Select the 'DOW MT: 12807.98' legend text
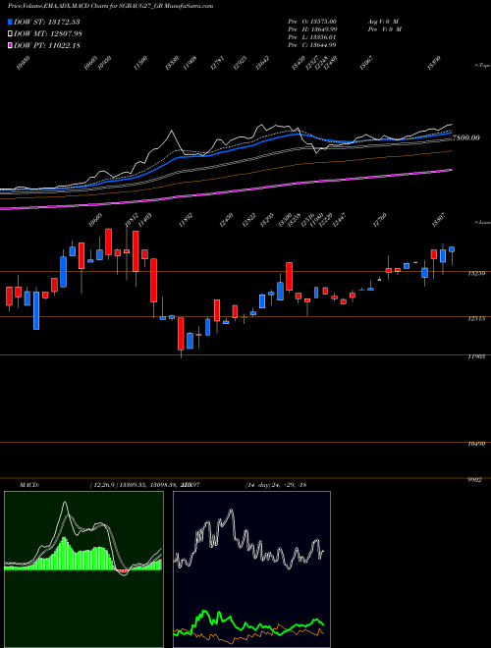This screenshot has width=491, height=648. point(47,33)
